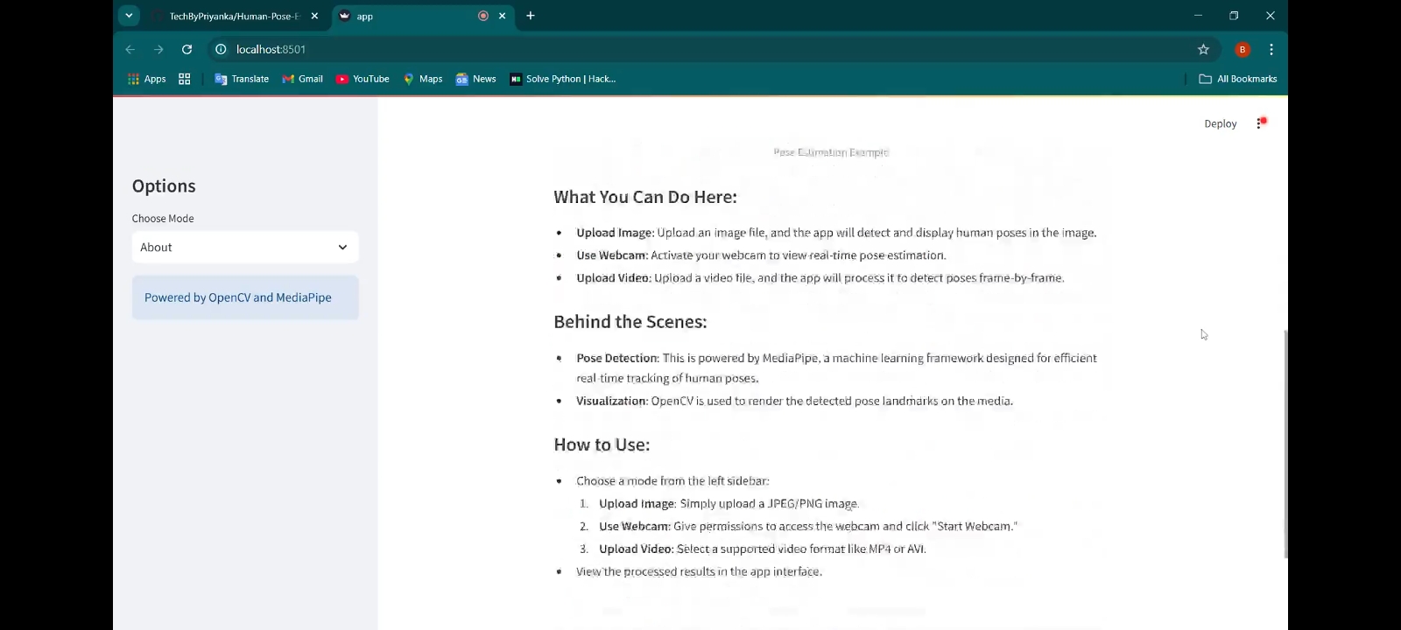Click the page vertical scrollbar
This screenshot has width=1401, height=630.
(x=1285, y=443)
